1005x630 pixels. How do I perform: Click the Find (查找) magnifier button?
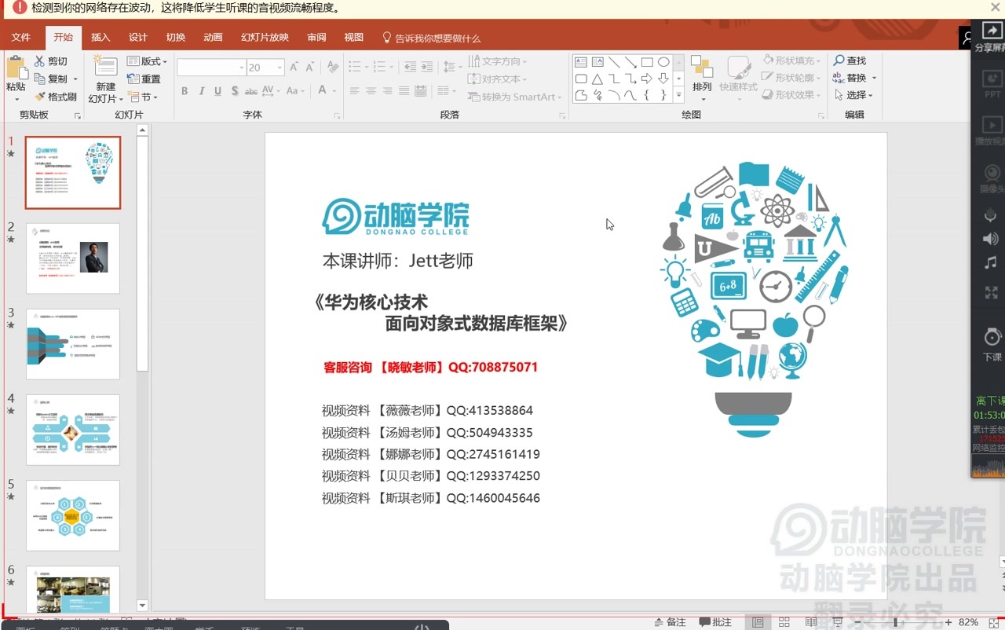850,60
